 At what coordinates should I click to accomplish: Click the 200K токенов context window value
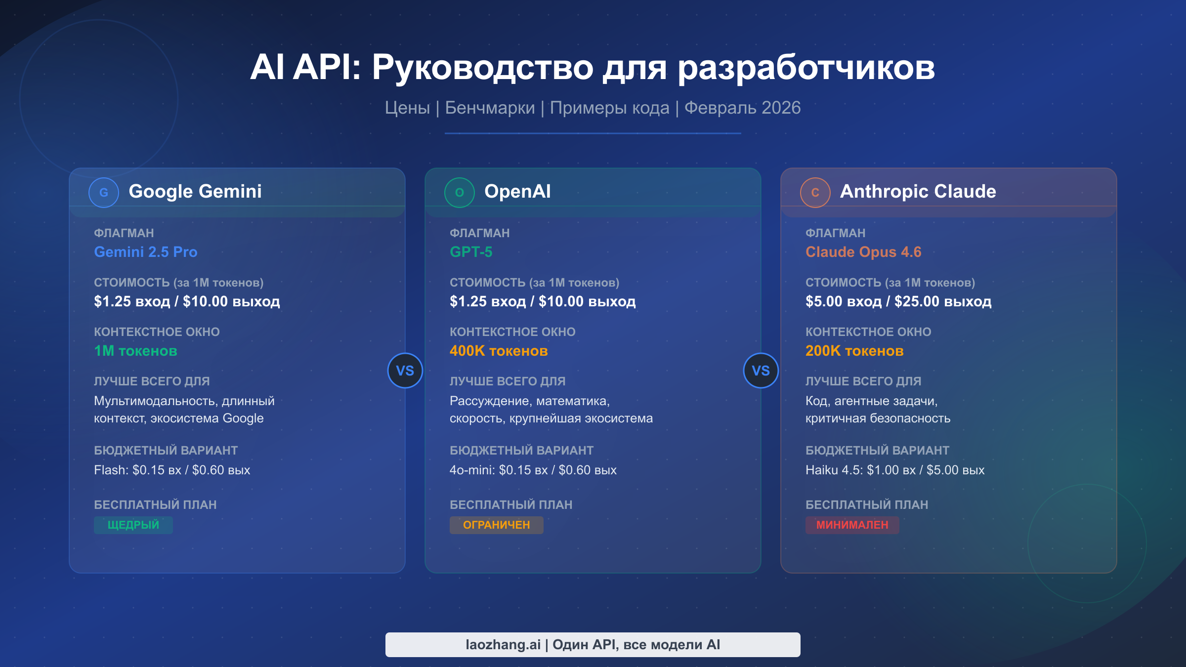tap(854, 351)
